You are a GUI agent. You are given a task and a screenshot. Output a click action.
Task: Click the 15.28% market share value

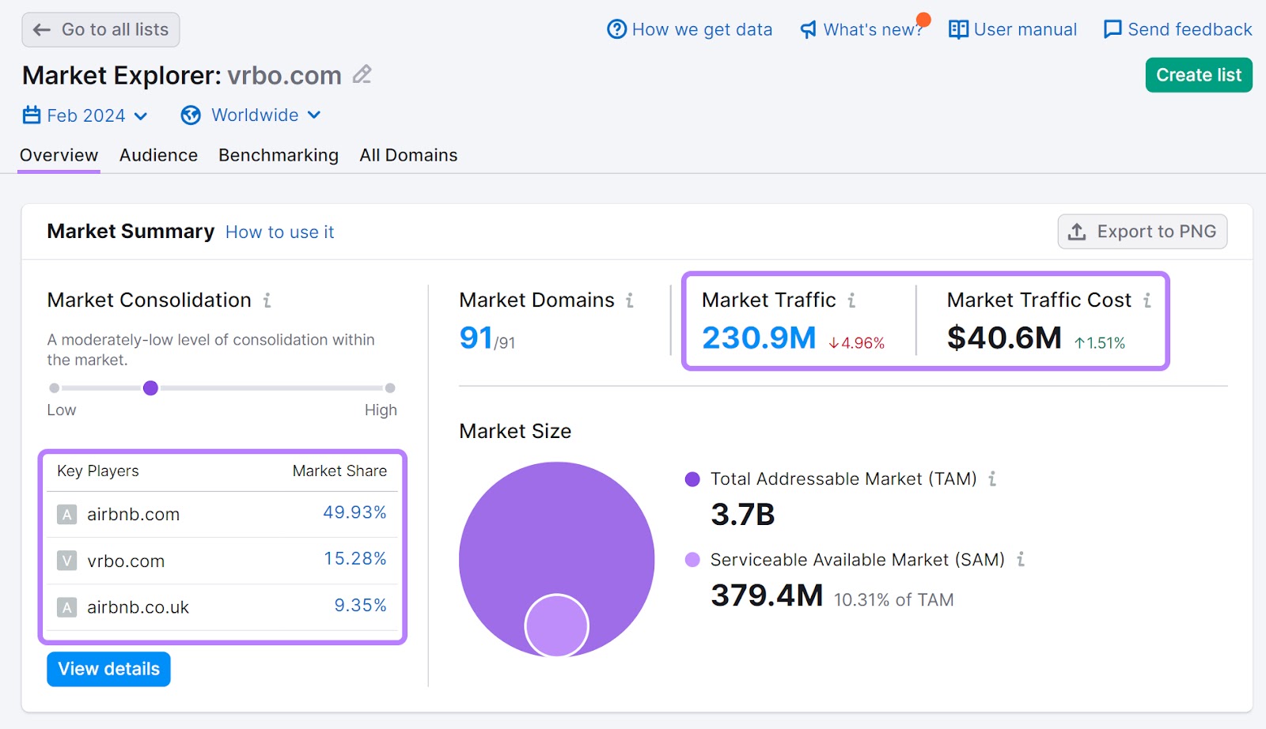(x=355, y=559)
